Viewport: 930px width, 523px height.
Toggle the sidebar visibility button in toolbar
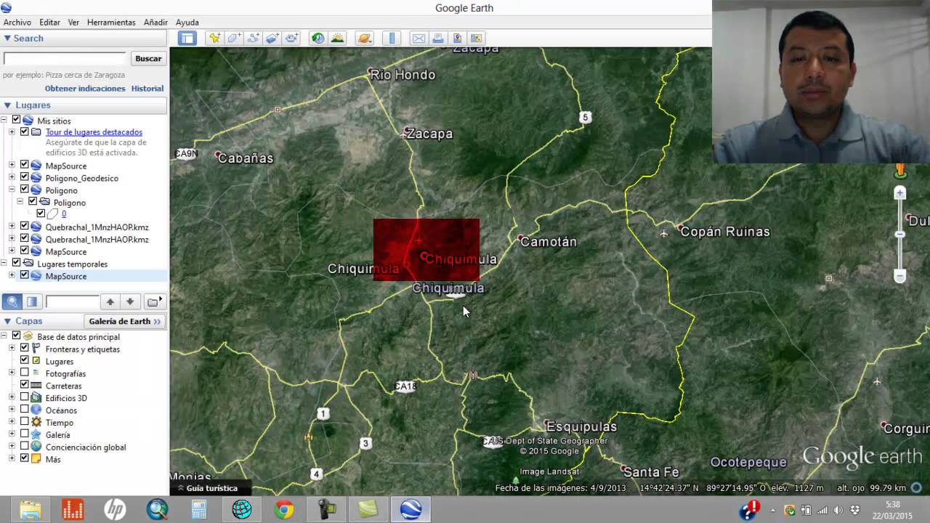pos(187,38)
